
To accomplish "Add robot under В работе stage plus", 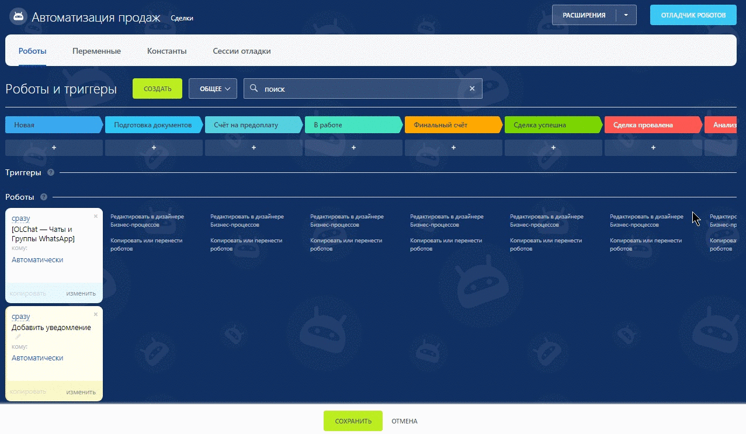I will click(x=354, y=148).
